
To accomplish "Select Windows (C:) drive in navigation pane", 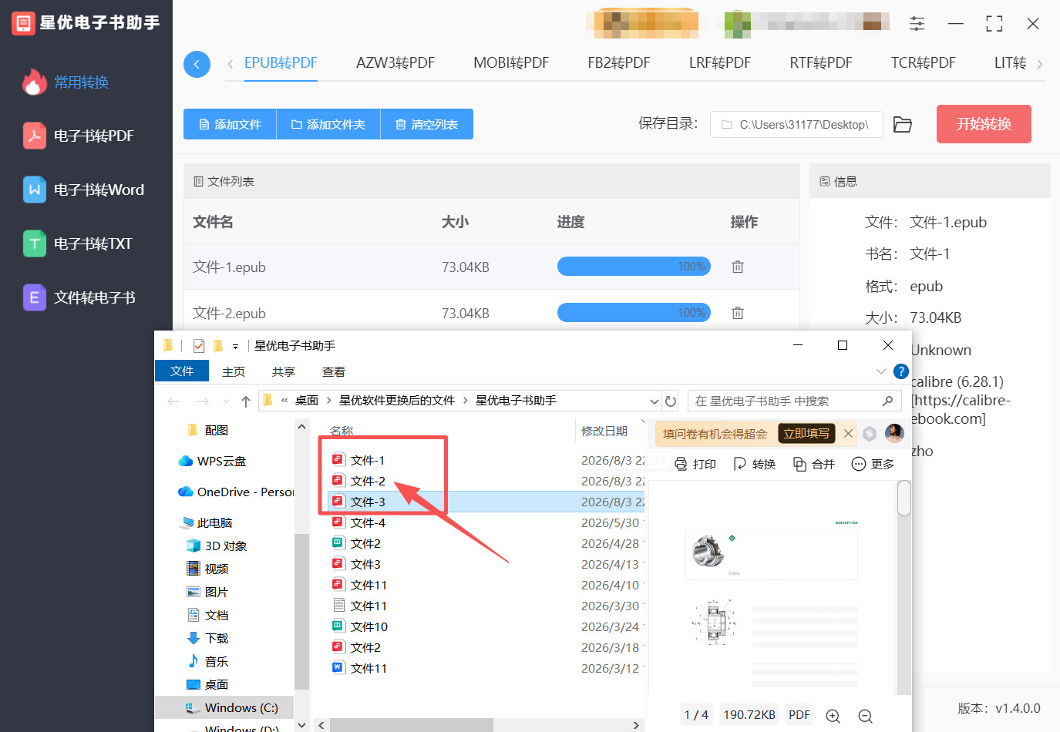I will coord(241,707).
